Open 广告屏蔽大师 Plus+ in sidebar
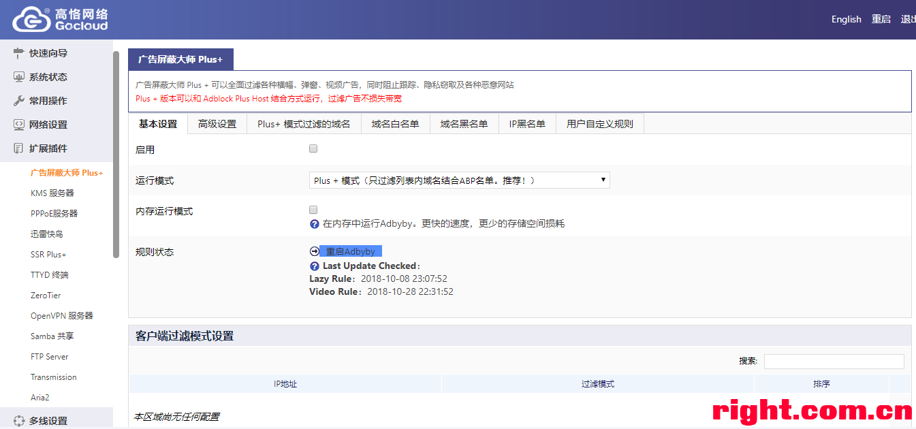This screenshot has height=429, width=916. [67, 173]
